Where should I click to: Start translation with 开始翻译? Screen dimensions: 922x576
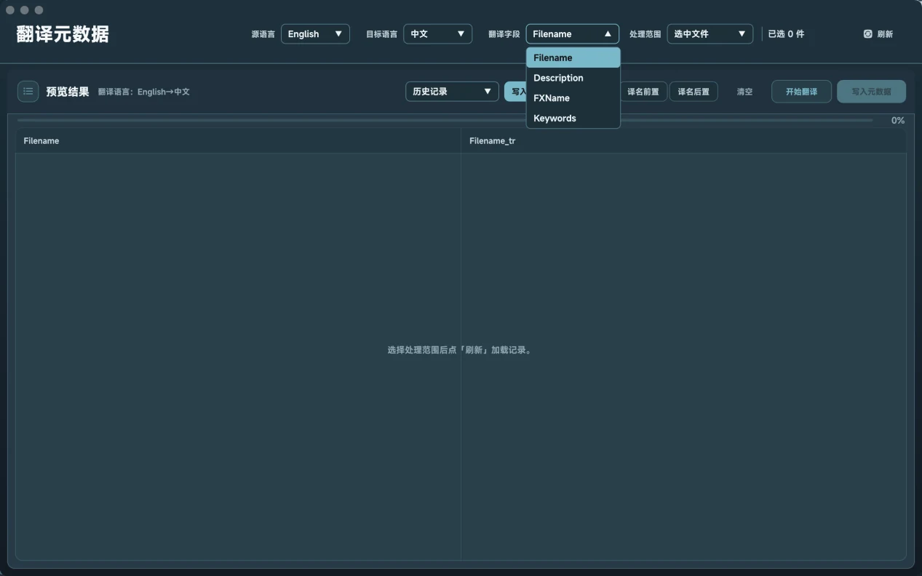(801, 92)
